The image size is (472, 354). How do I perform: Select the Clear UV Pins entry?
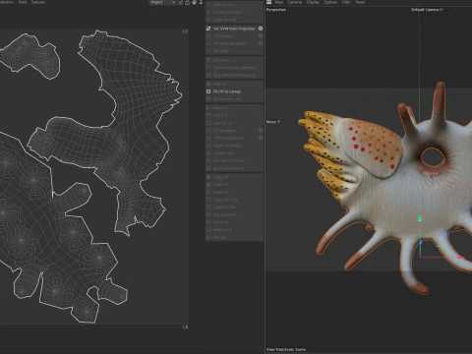224,20
